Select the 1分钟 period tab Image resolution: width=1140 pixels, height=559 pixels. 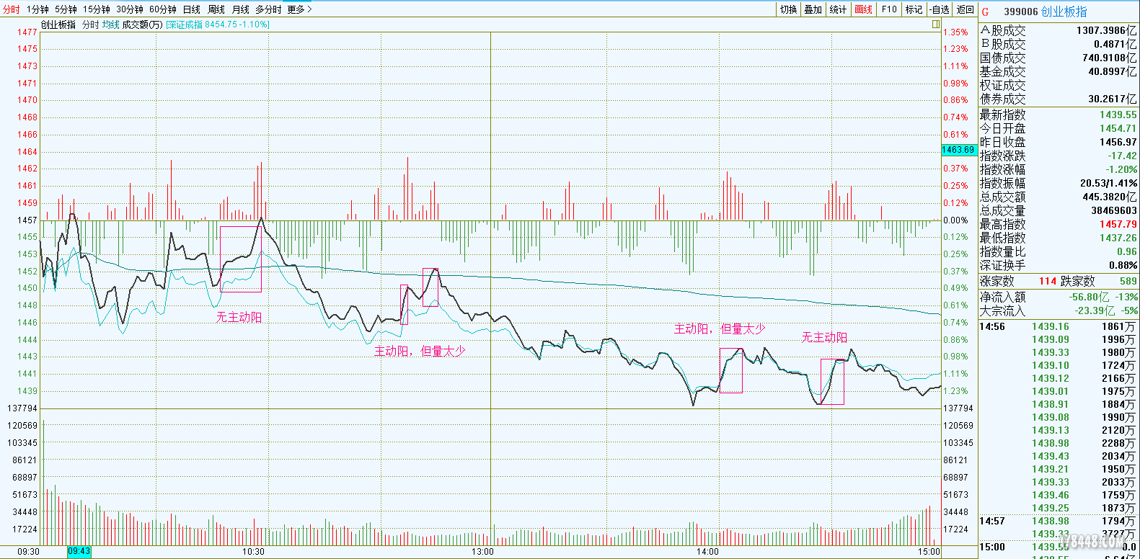pyautogui.click(x=37, y=9)
